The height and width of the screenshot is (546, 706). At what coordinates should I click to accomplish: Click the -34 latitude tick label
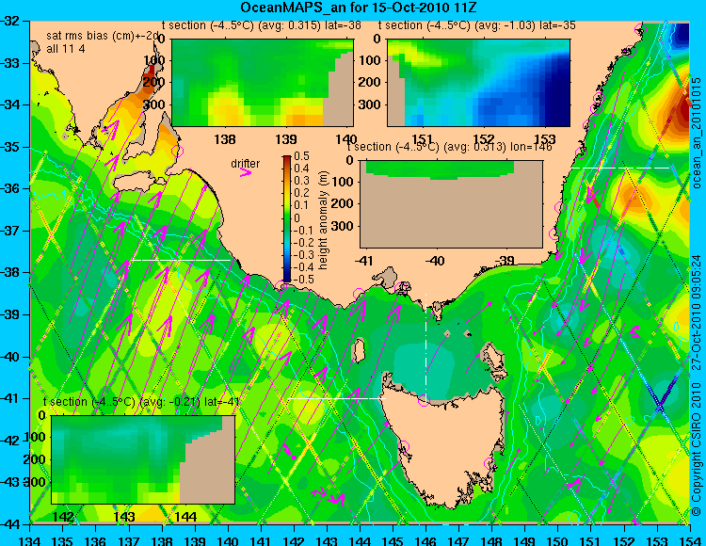click(x=12, y=104)
